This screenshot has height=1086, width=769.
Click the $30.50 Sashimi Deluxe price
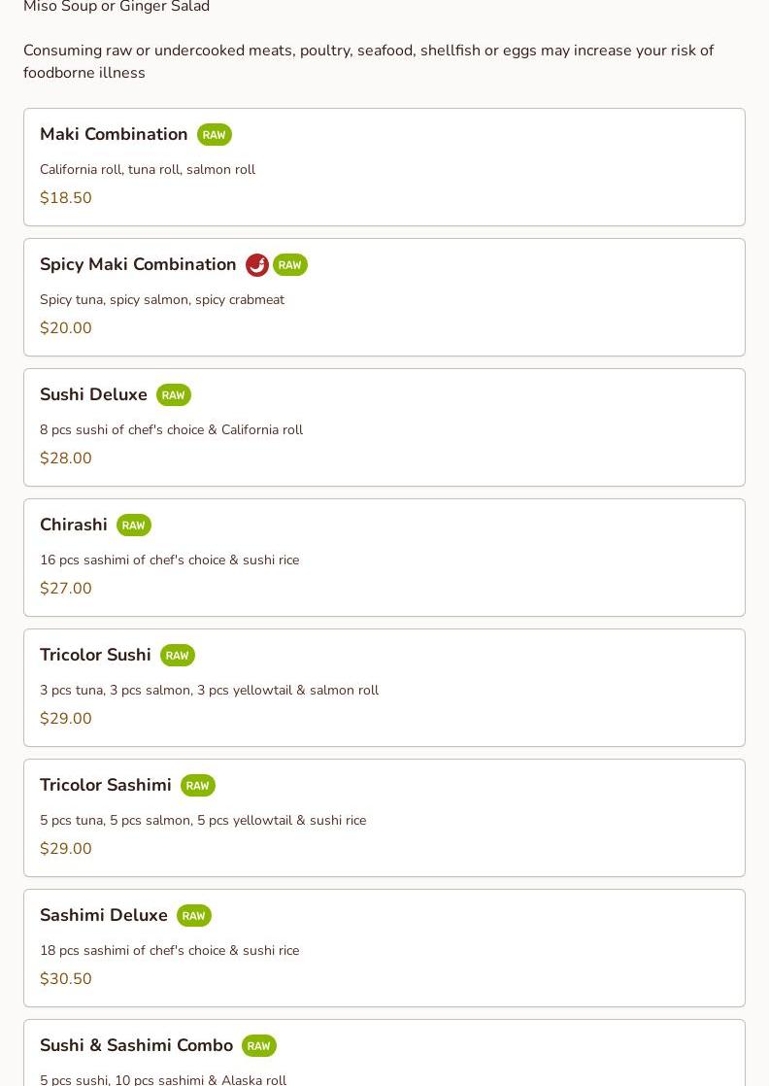66,979
